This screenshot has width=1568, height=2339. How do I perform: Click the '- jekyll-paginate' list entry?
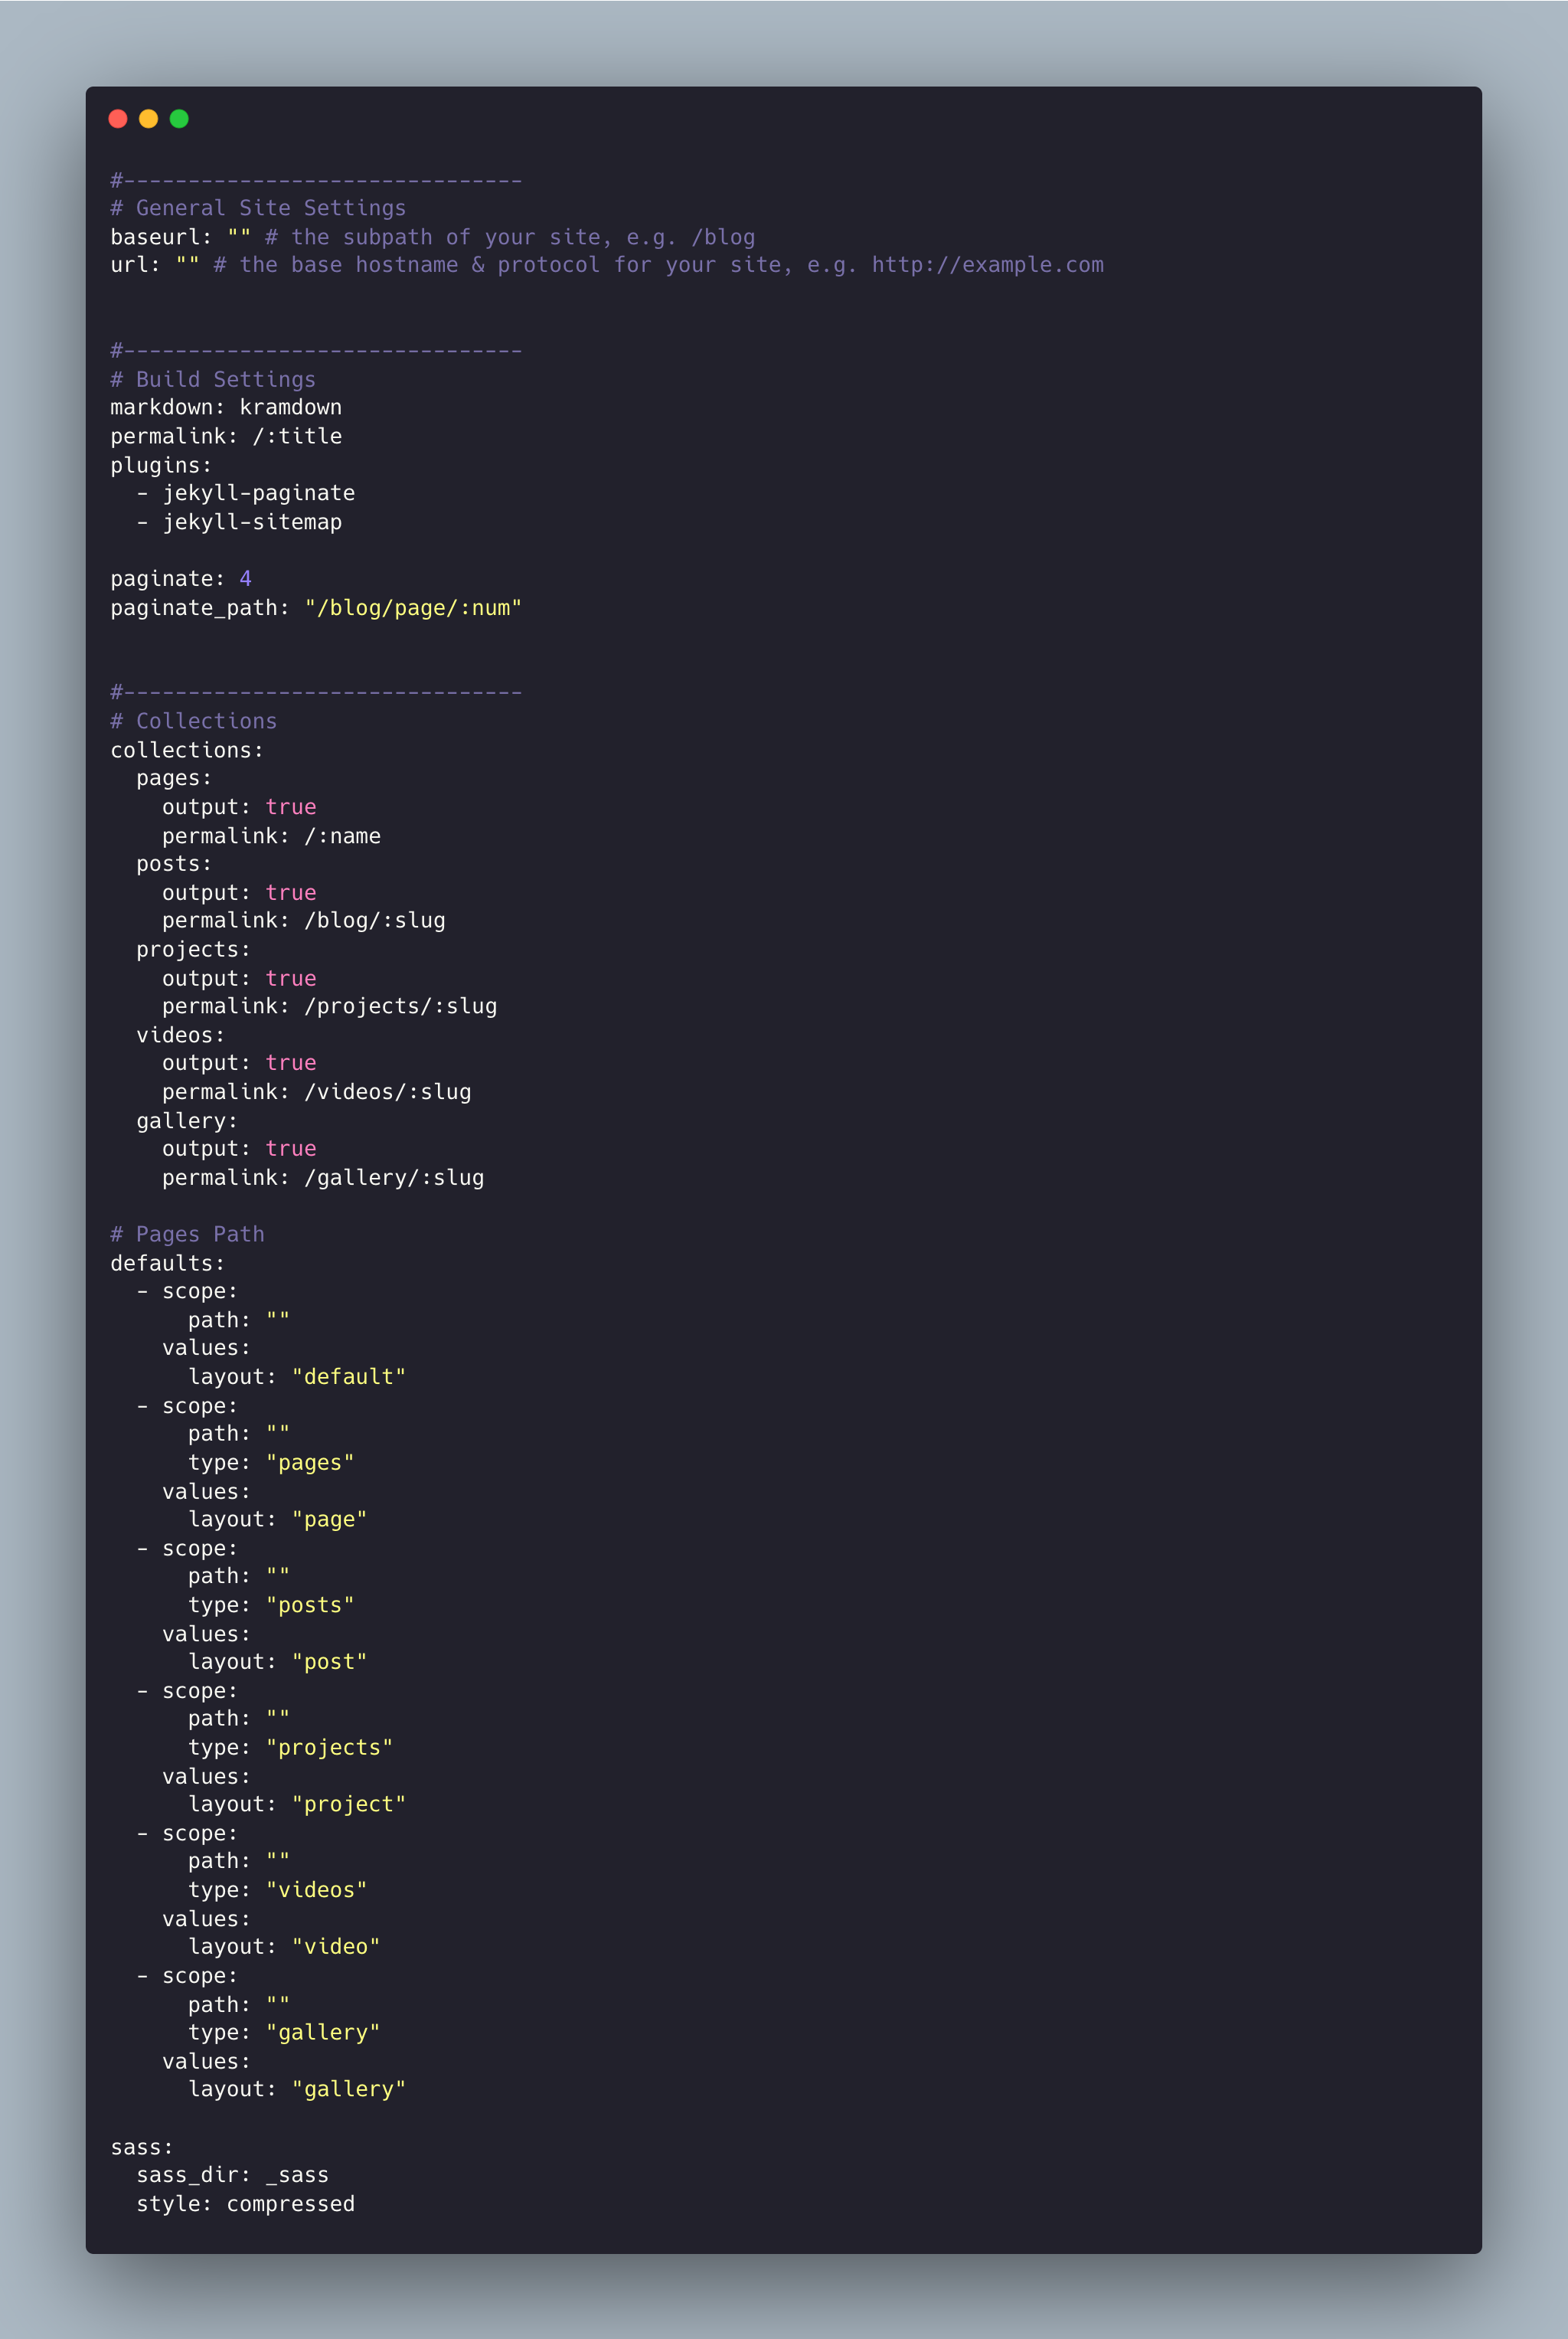[x=246, y=493]
